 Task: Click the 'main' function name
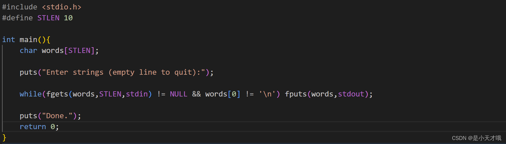28,40
